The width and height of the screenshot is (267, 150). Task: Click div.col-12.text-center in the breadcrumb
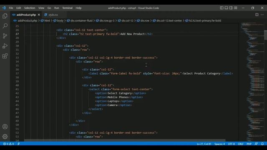[x=169, y=20]
